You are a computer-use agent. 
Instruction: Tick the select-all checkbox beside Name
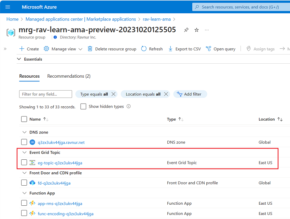pos(24,119)
